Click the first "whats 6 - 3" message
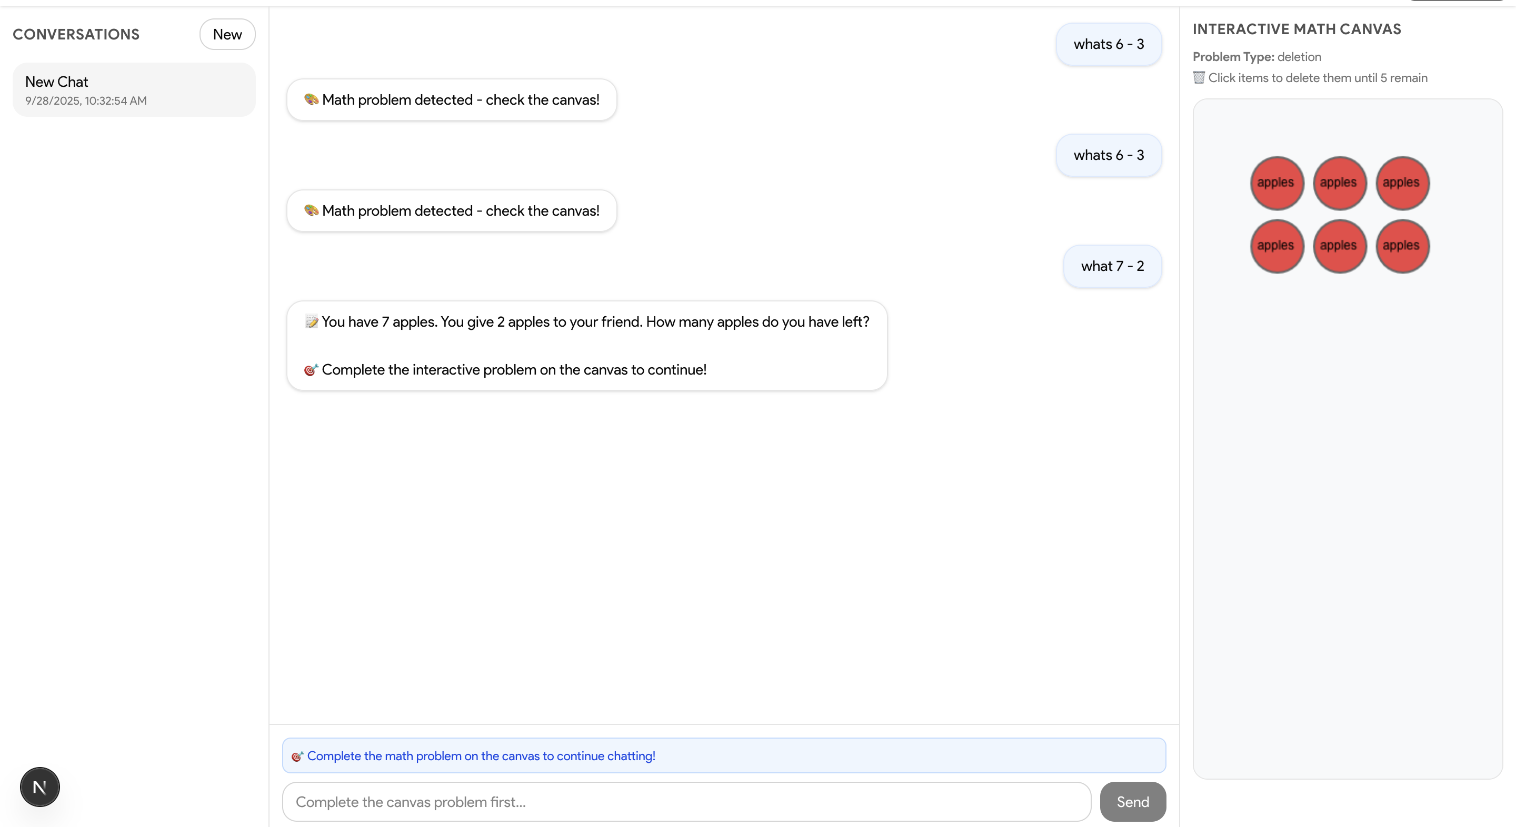1516x827 pixels. 1108,44
